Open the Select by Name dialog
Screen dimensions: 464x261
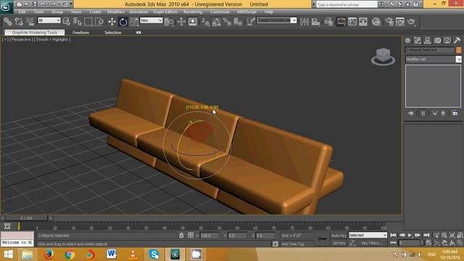click(x=78, y=22)
